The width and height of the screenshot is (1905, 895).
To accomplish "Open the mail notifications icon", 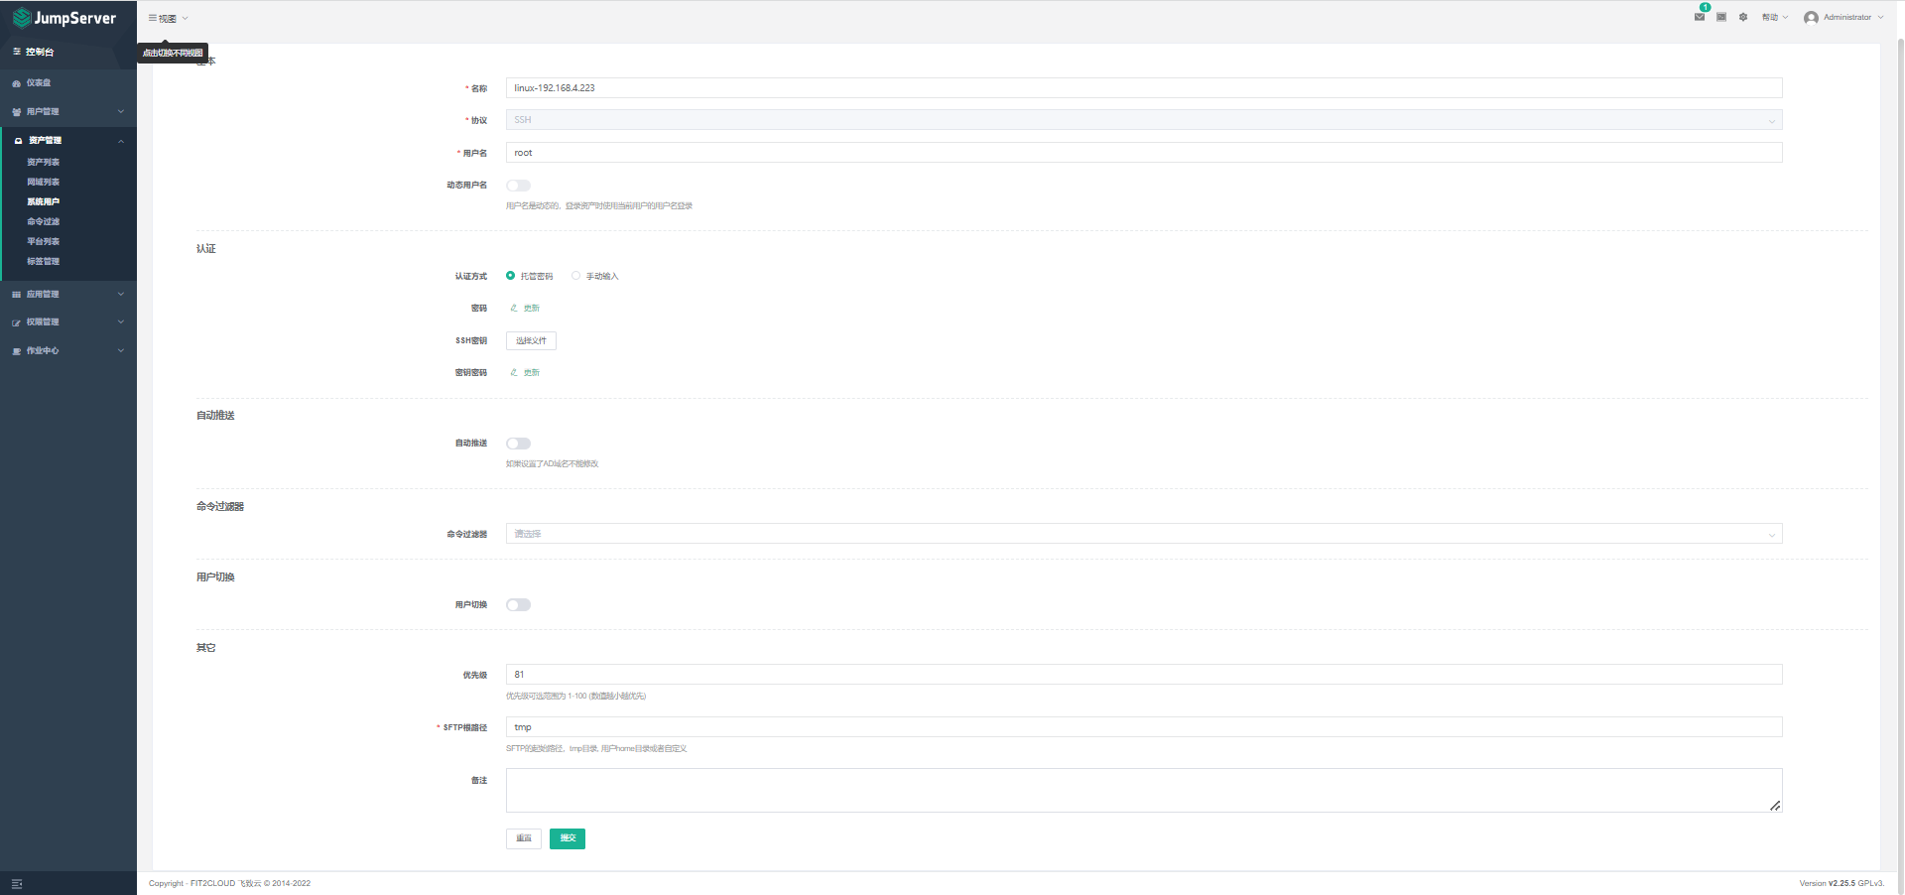I will [1700, 17].
